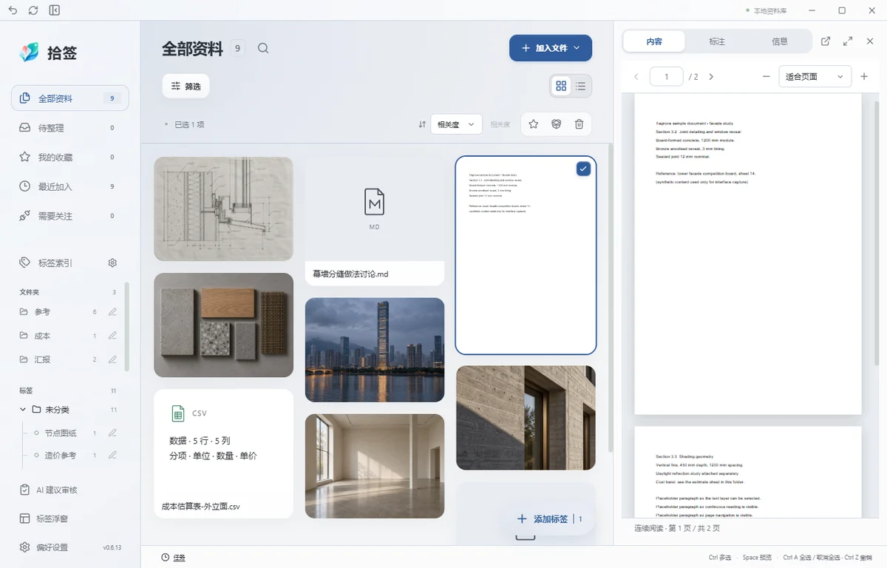Image resolution: width=887 pixels, height=568 pixels.
Task: Open 幕墙分缝做法讨论.md file card
Action: tap(375, 221)
